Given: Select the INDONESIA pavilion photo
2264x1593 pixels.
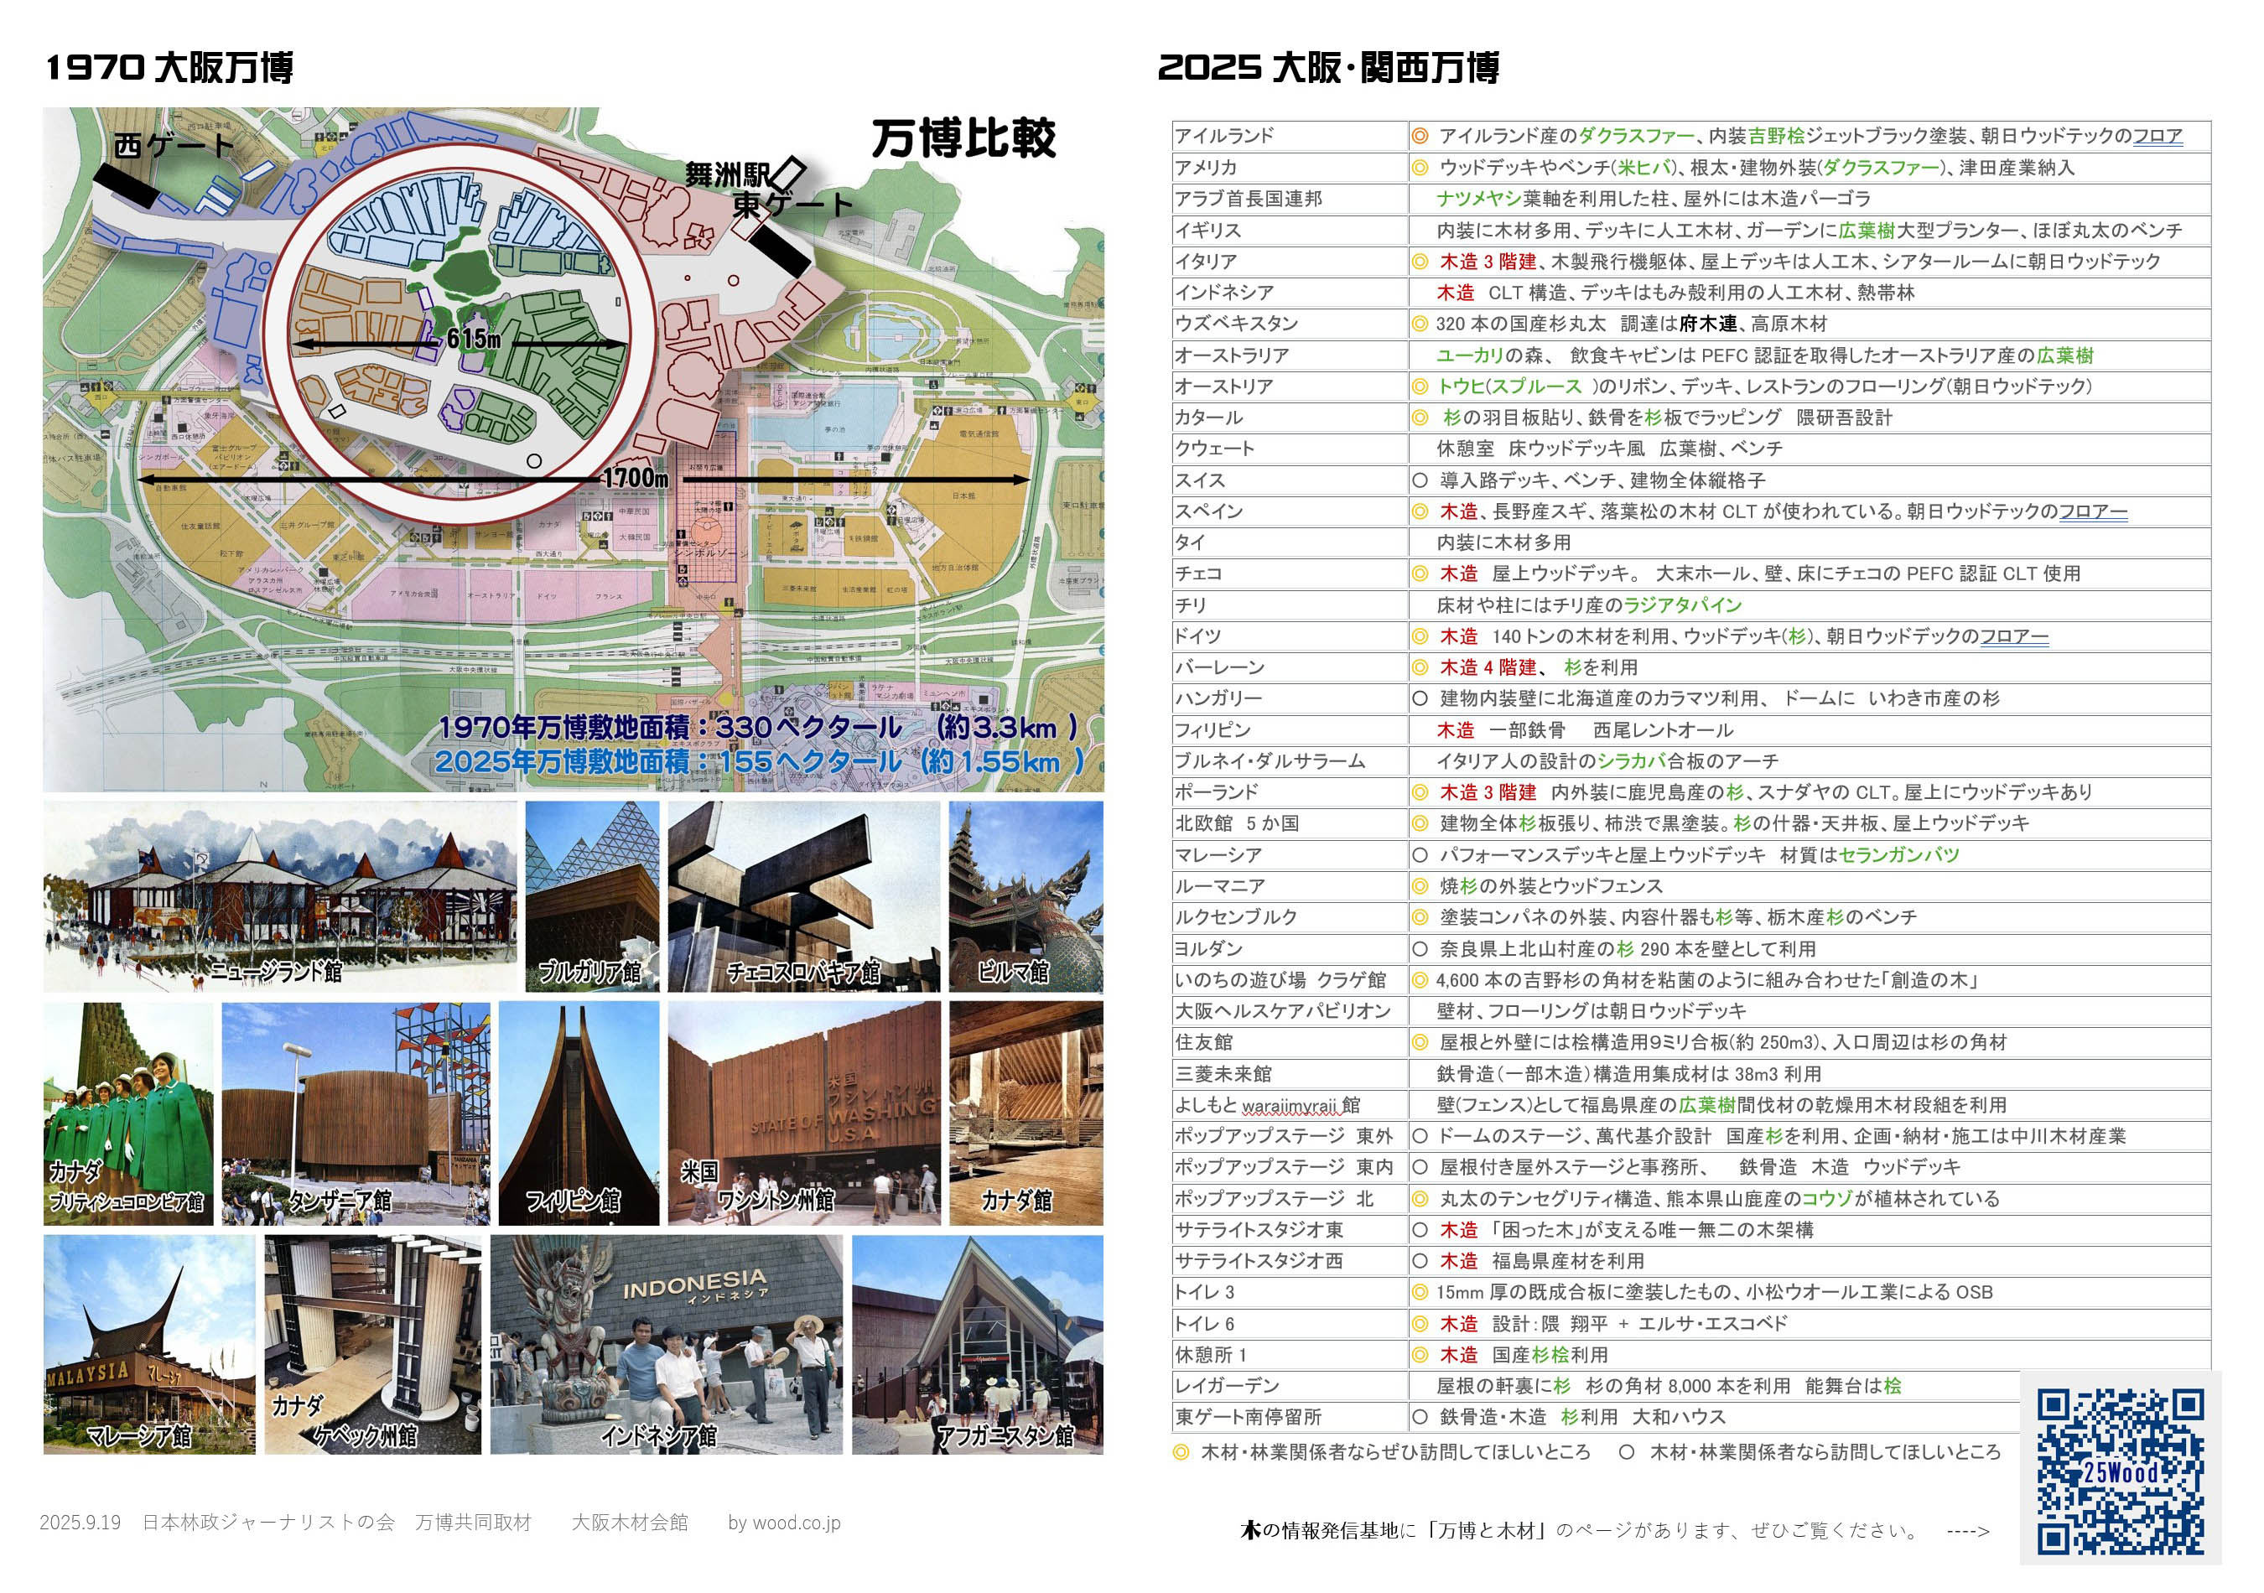Looking at the screenshot, I should pos(667,1345).
